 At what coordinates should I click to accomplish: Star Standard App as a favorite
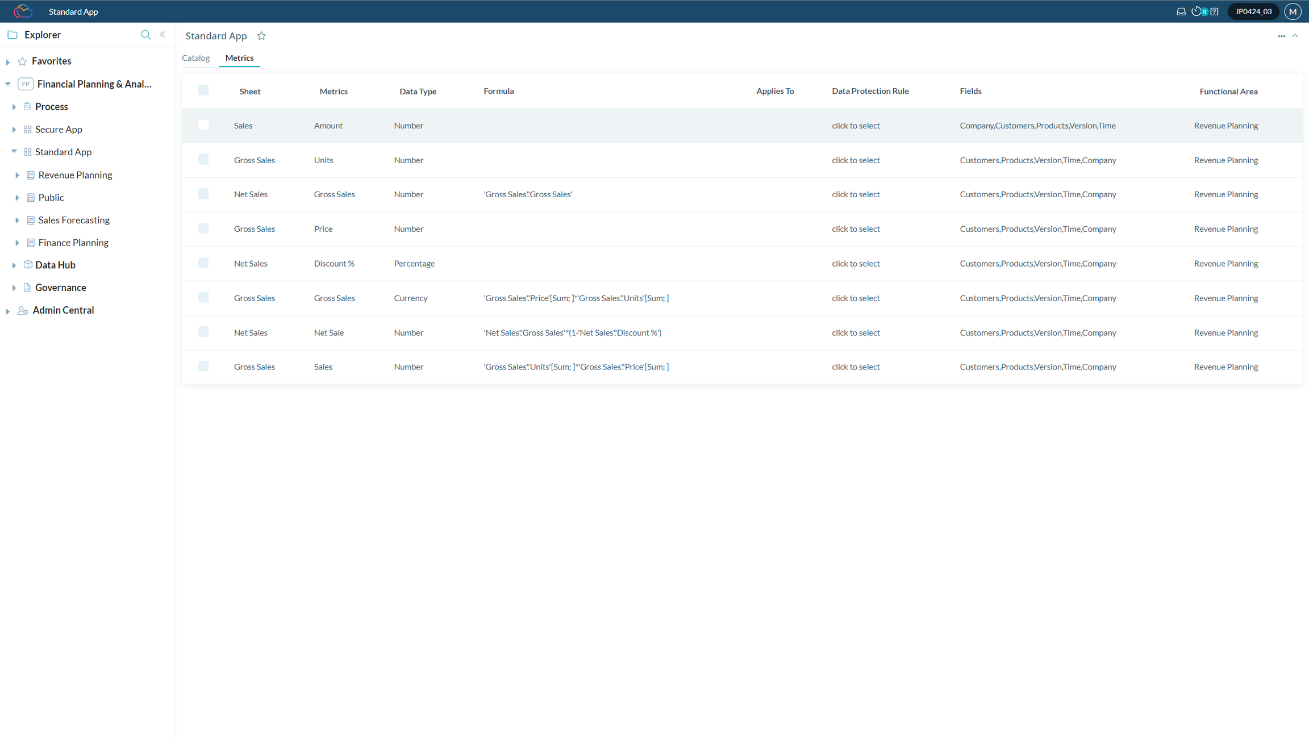[x=261, y=35]
